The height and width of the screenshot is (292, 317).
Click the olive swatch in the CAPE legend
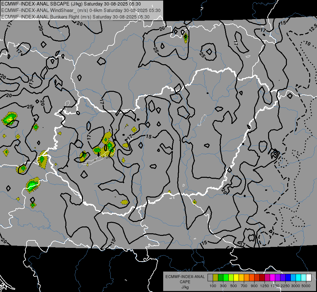pyautogui.click(x=215, y=277)
